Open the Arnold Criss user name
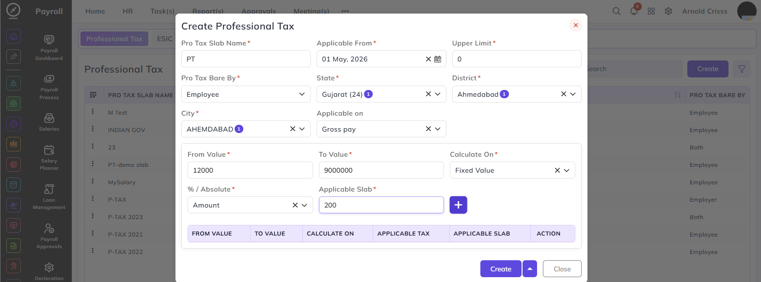Image resolution: width=761 pixels, height=282 pixels. [705, 11]
